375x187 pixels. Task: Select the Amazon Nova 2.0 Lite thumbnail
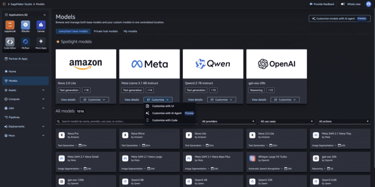coord(86,64)
